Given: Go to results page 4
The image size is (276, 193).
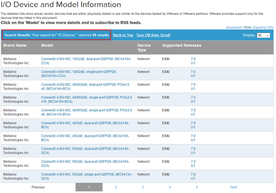Looking at the screenshot, I should point(170,187).
